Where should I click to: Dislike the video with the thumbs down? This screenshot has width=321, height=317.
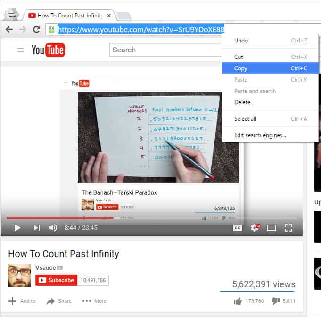pos(276,301)
